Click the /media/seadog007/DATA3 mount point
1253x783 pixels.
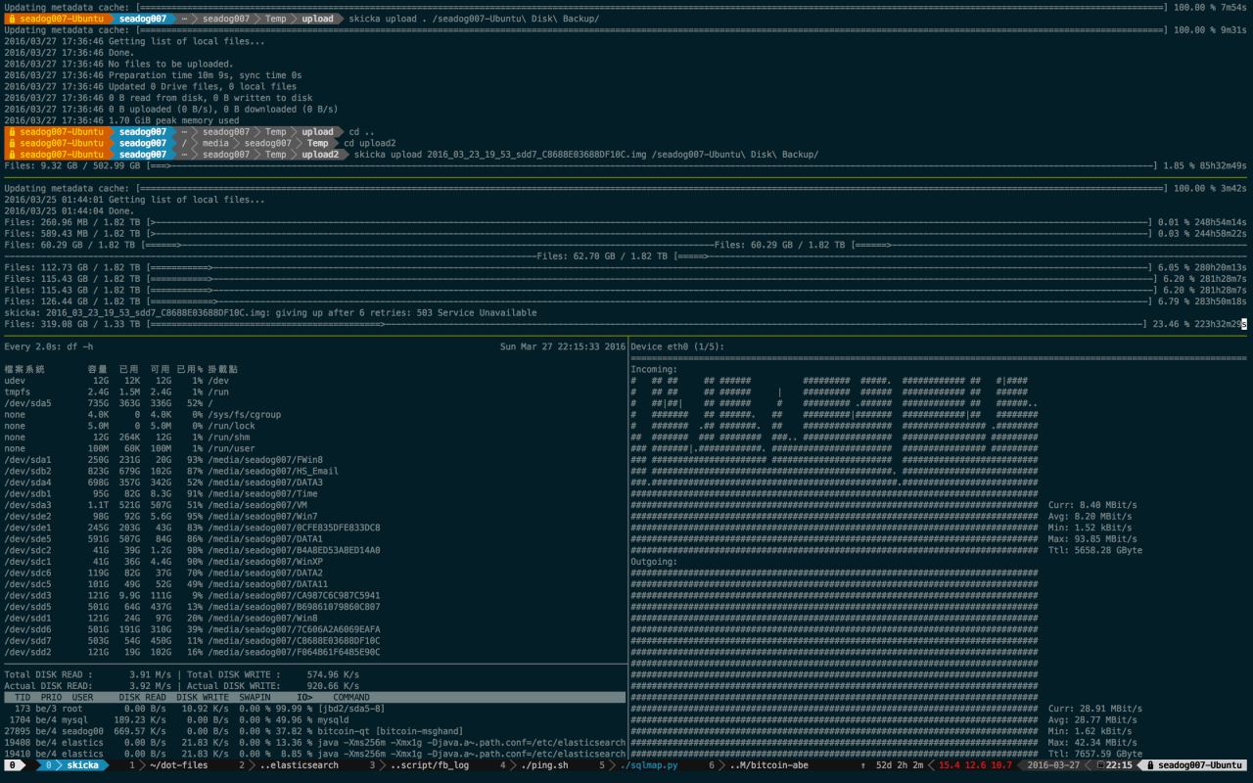[265, 483]
